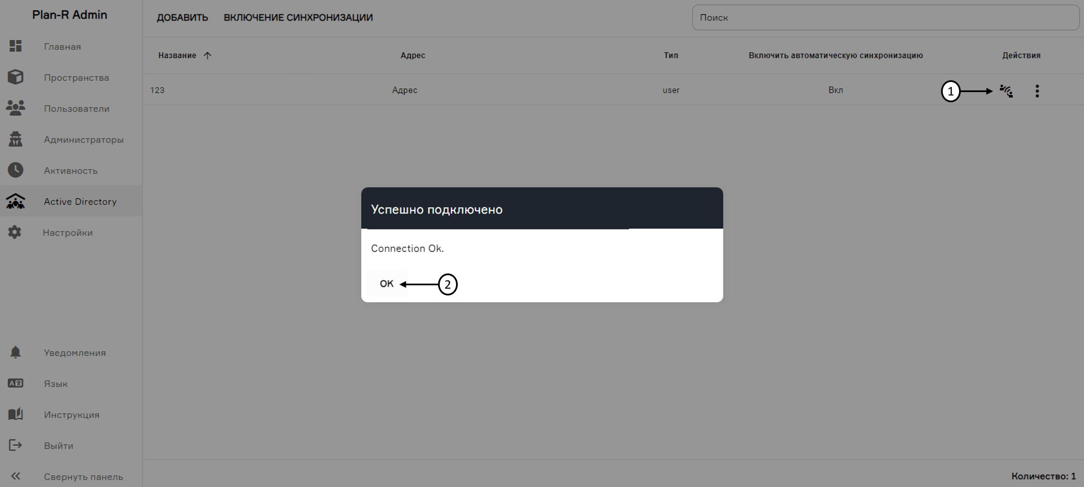1084x487 pixels.
Task: Click the Администраторы icon in sidebar
Action: pyautogui.click(x=16, y=140)
